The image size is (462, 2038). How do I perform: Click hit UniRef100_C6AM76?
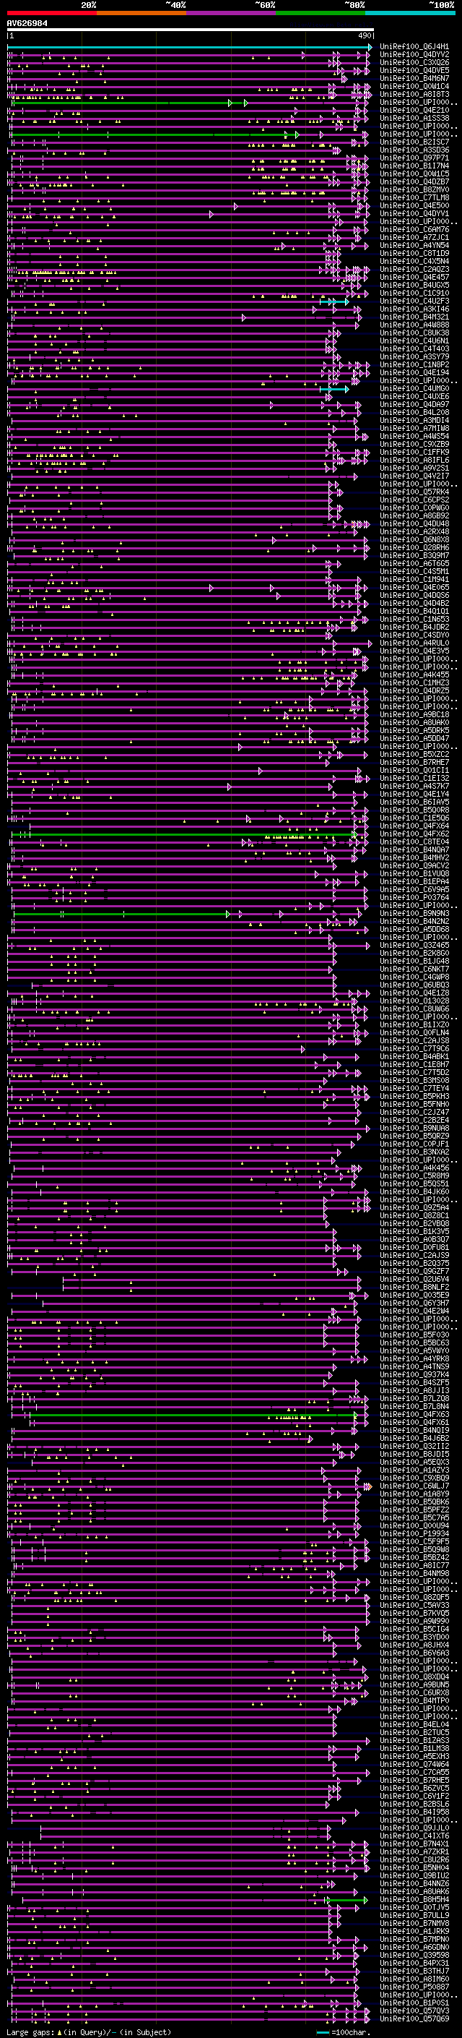[x=414, y=229]
